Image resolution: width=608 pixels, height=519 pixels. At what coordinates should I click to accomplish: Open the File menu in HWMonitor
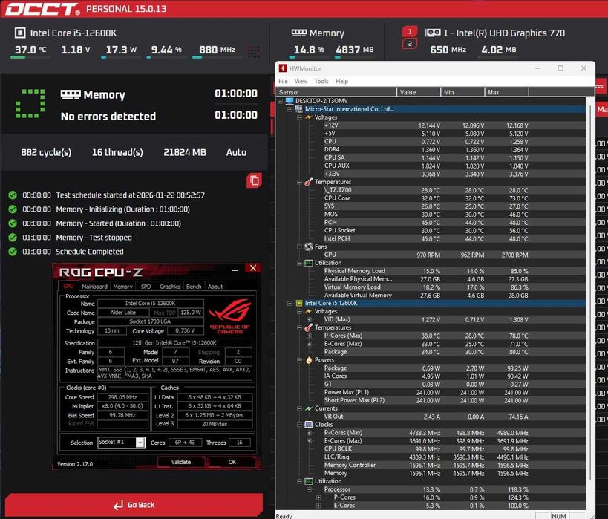[x=283, y=81]
